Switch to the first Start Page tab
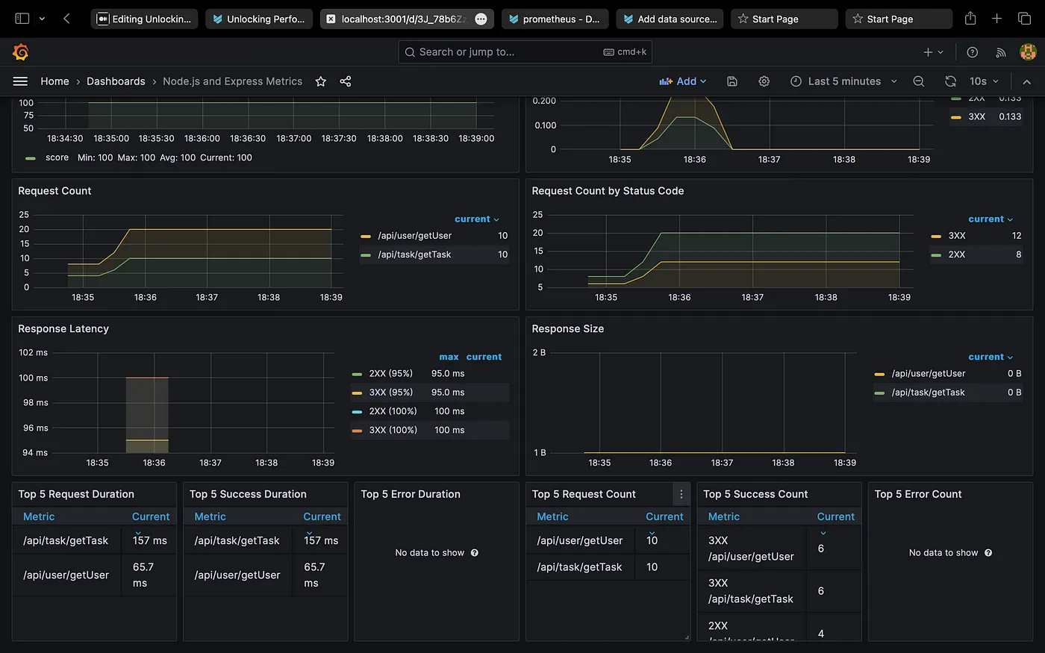The width and height of the screenshot is (1045, 653). click(784, 19)
